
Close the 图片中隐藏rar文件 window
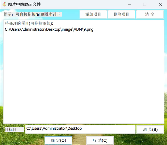160,4
